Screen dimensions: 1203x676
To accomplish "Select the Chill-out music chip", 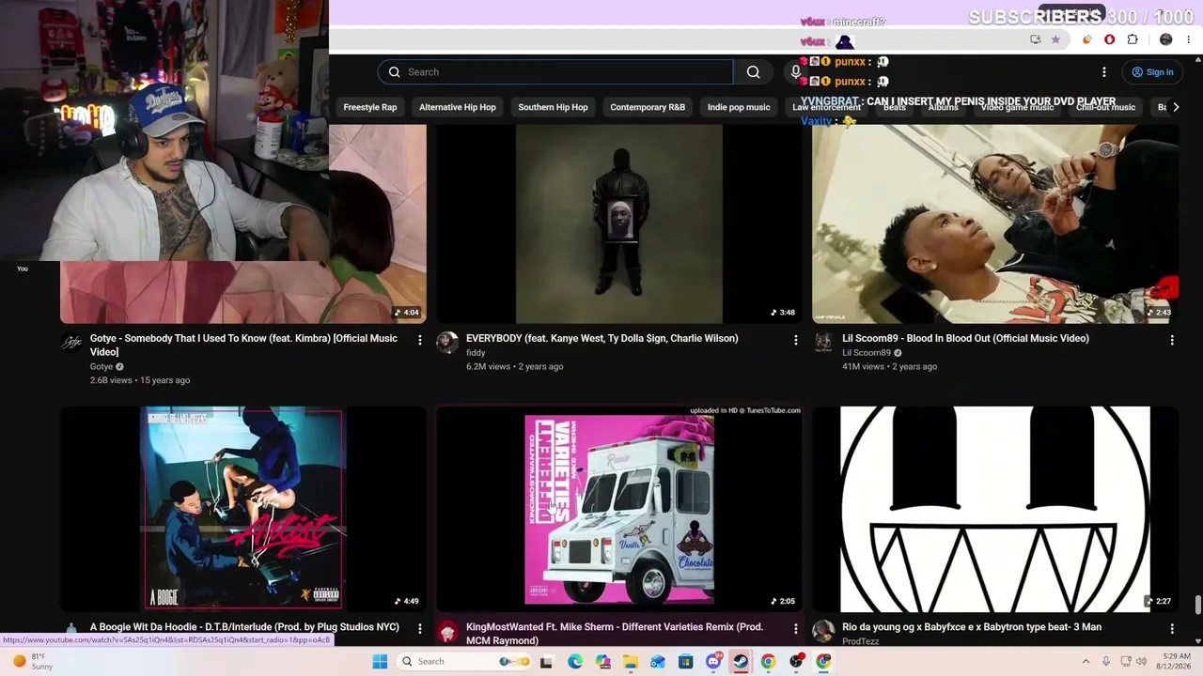I will coord(1106,107).
